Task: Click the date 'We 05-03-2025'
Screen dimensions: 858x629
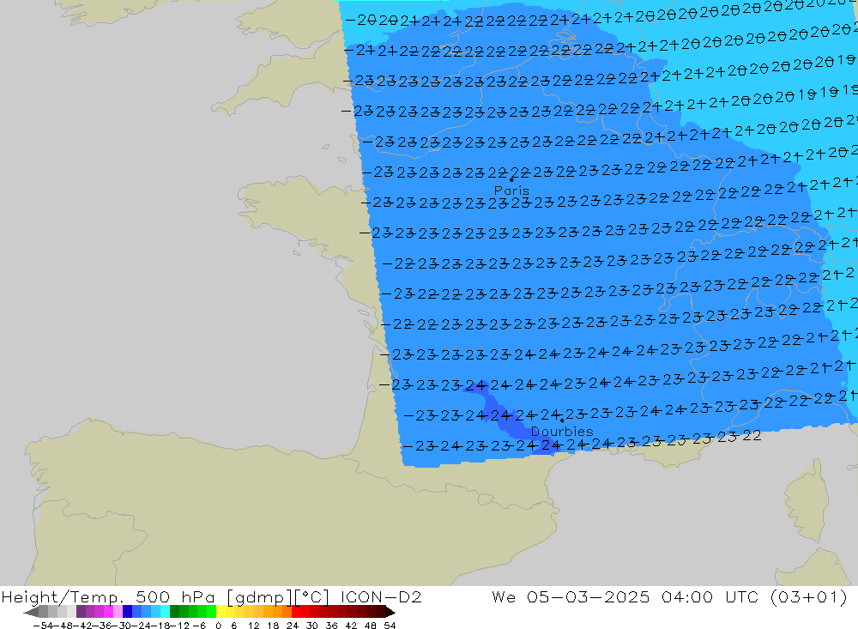Action: pyautogui.click(x=571, y=596)
